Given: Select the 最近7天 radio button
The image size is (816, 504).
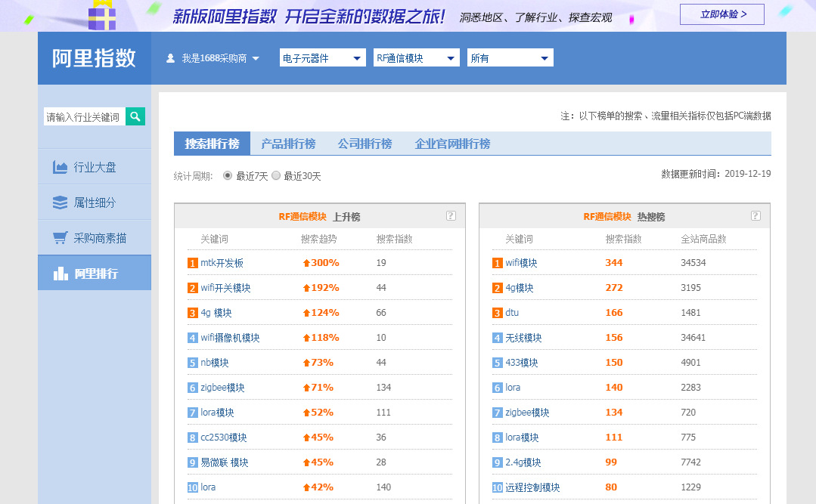Looking at the screenshot, I should (228, 176).
